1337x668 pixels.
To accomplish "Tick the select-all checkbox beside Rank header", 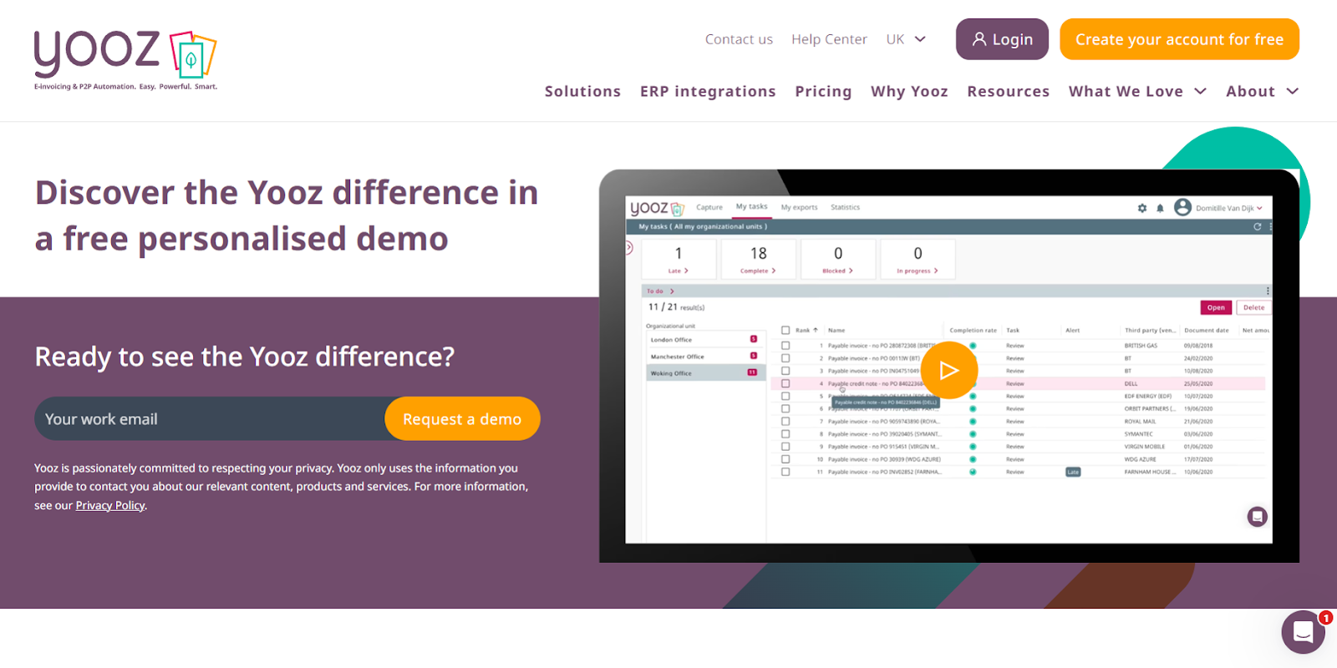I will click(785, 331).
